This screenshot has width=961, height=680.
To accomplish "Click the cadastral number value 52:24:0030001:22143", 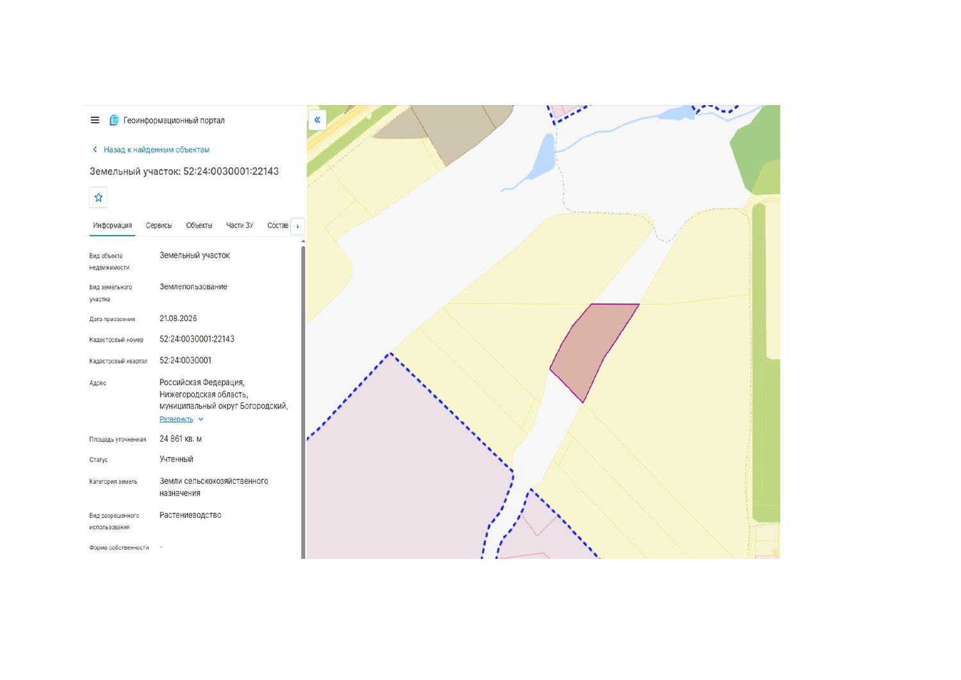I will click(x=197, y=339).
